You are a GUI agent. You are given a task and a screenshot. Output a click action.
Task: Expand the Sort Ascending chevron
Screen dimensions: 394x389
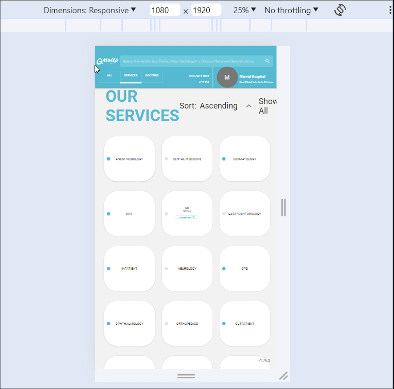click(249, 106)
